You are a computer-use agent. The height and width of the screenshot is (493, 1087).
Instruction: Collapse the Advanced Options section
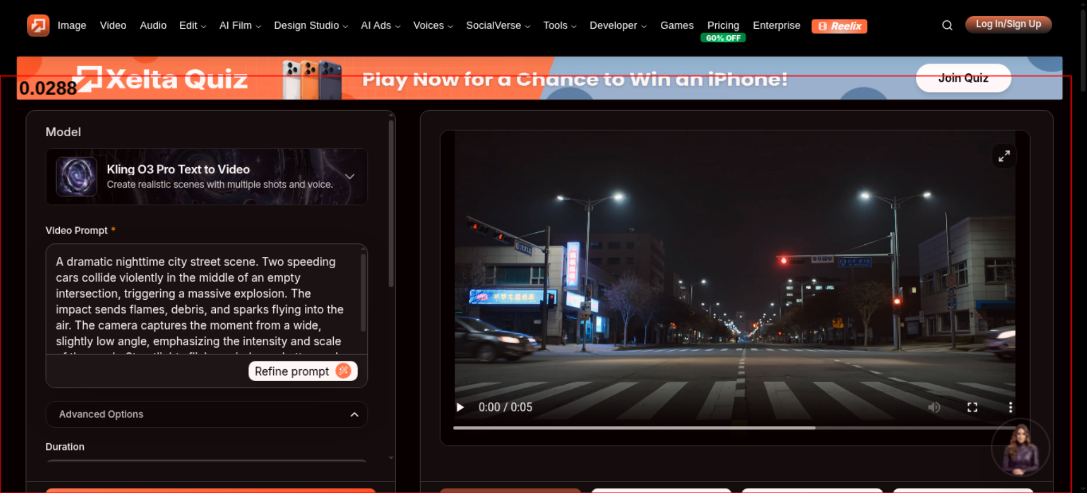click(x=207, y=414)
